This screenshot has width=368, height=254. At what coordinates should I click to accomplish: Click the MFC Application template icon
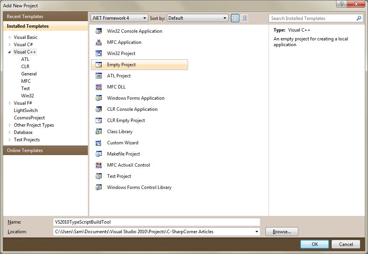click(99, 42)
